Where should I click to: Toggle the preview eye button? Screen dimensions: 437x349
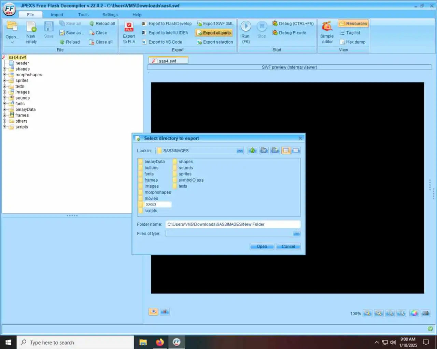[154, 312]
